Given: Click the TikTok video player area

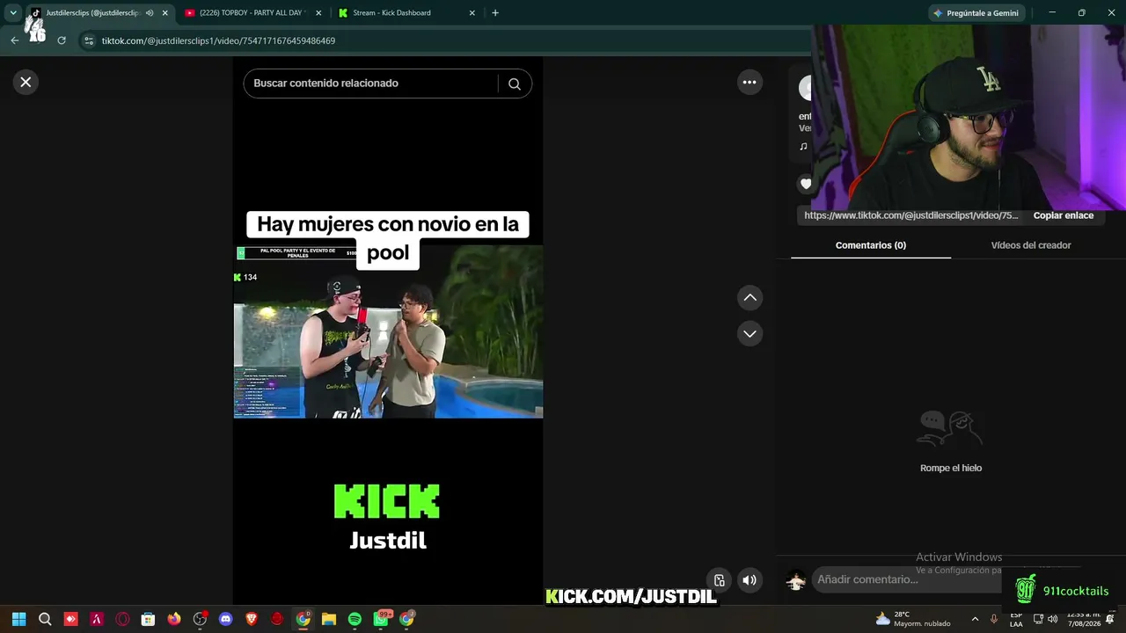Looking at the screenshot, I should tap(388, 331).
